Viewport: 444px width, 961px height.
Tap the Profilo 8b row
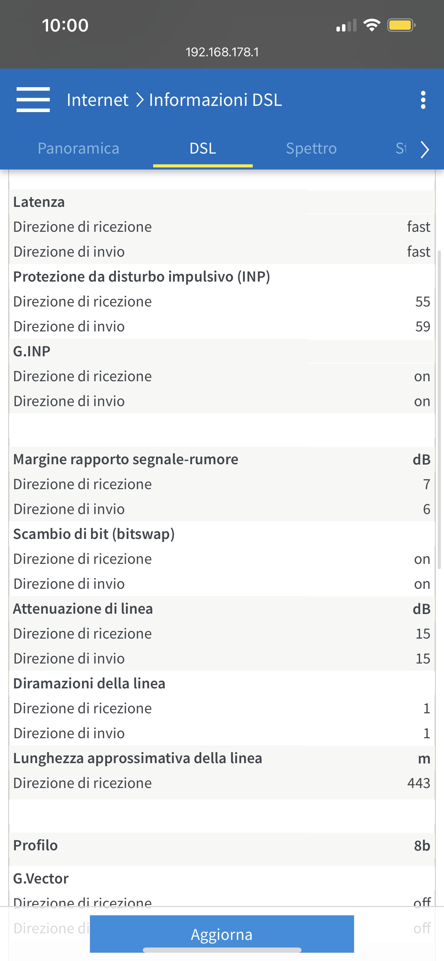point(222,845)
